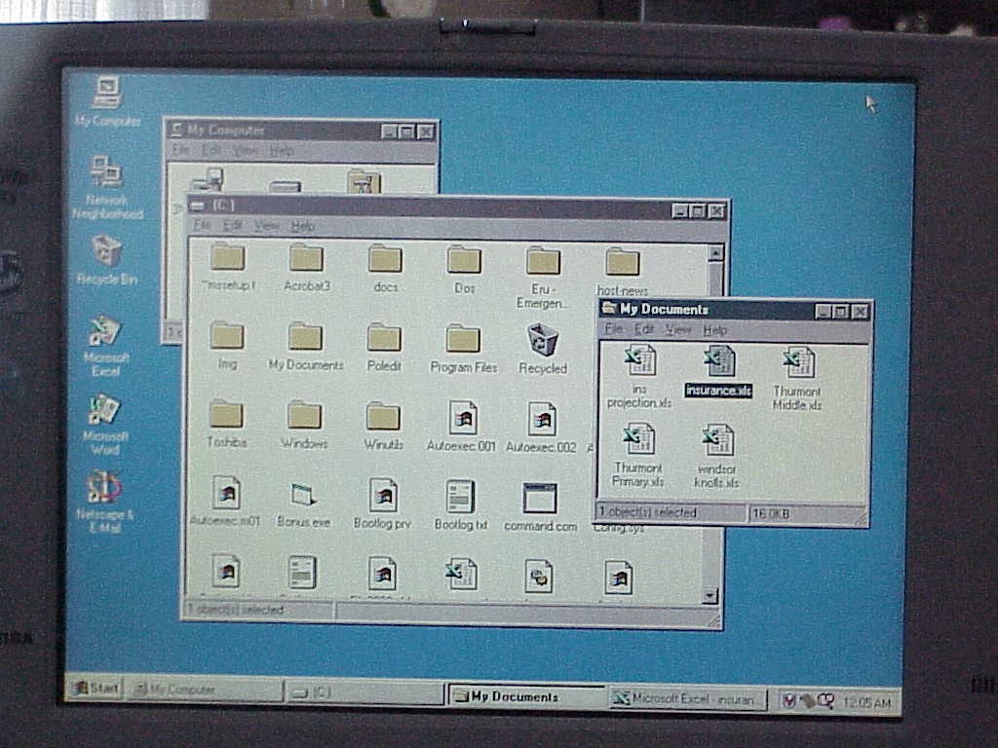The height and width of the screenshot is (748, 998).
Task: Open File menu in the C: window
Action: point(203,225)
